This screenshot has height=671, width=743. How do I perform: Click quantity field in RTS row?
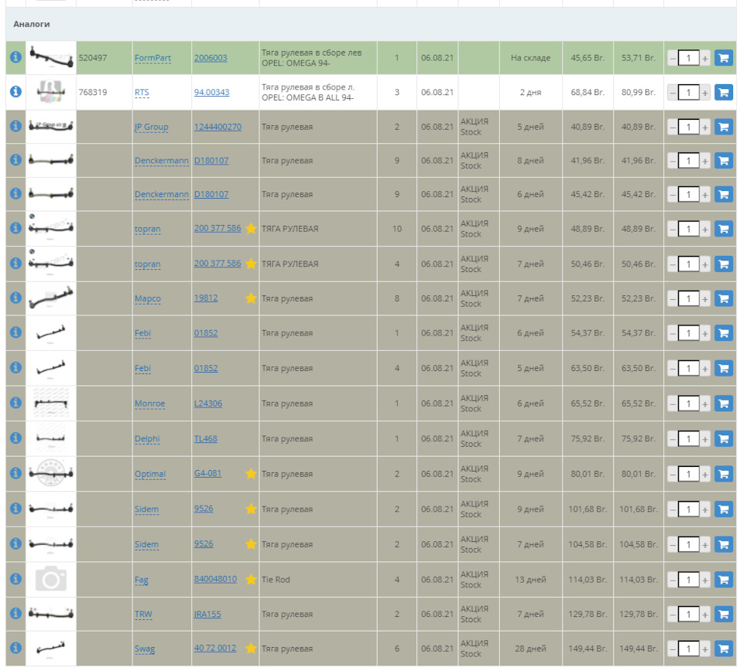689,93
